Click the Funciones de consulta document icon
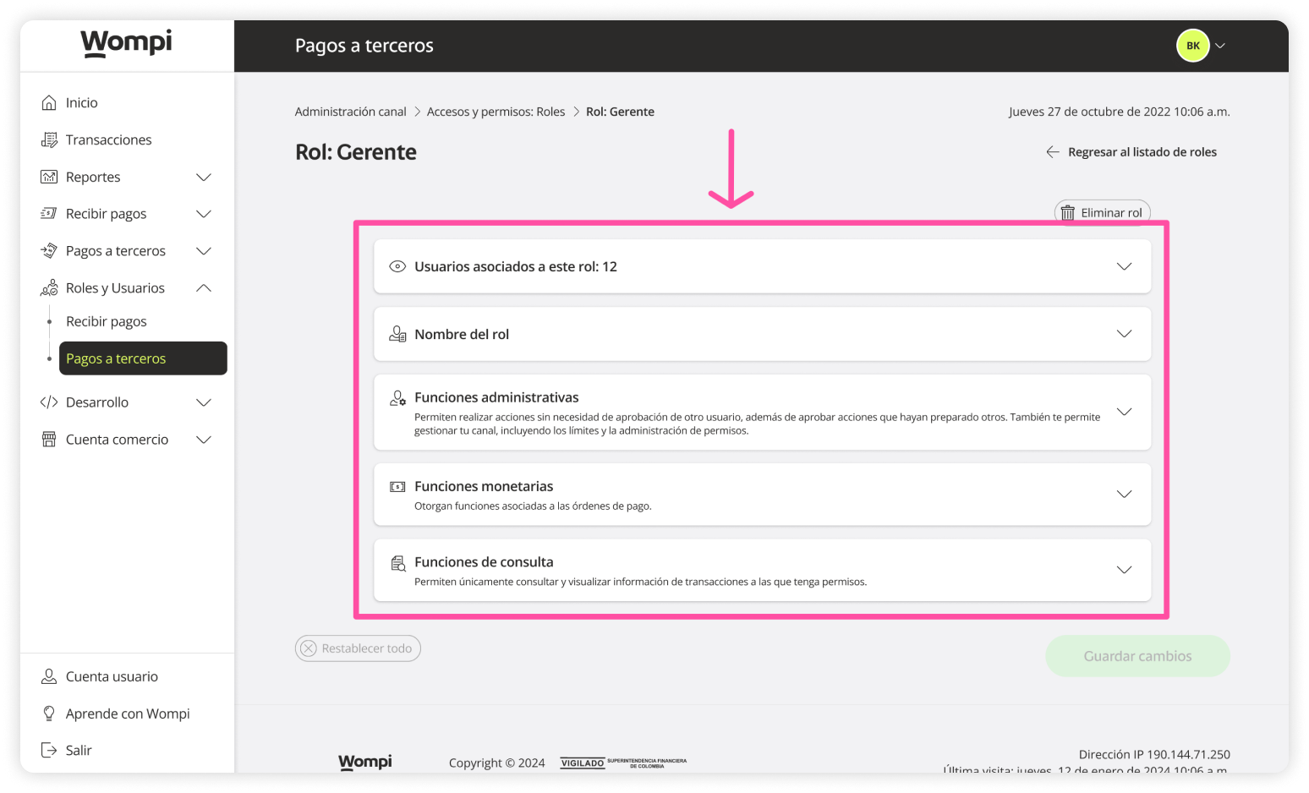Screen dimensions: 1309x793 point(397,563)
